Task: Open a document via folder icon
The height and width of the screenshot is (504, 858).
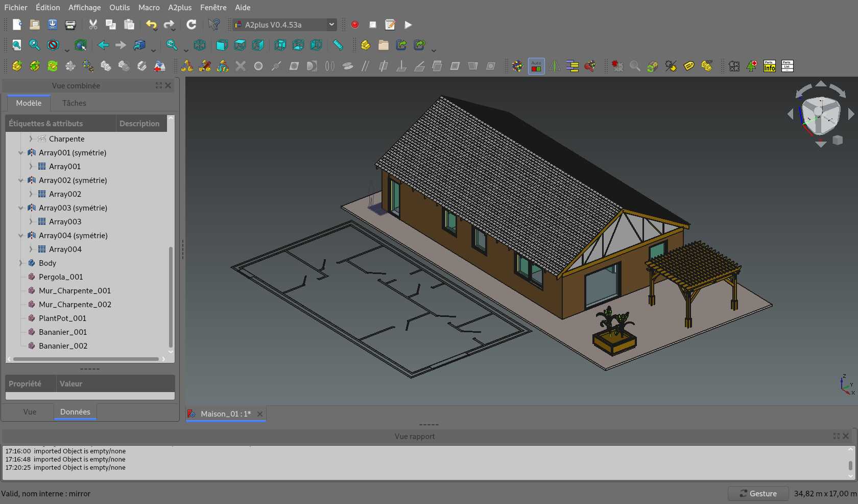Action: tap(35, 25)
